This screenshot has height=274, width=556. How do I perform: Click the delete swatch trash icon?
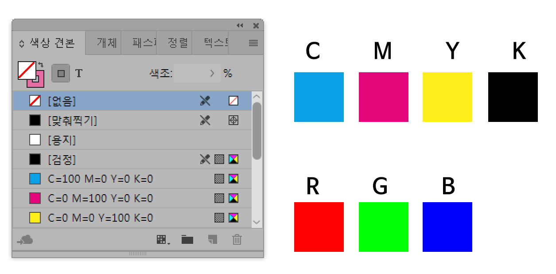click(x=237, y=240)
